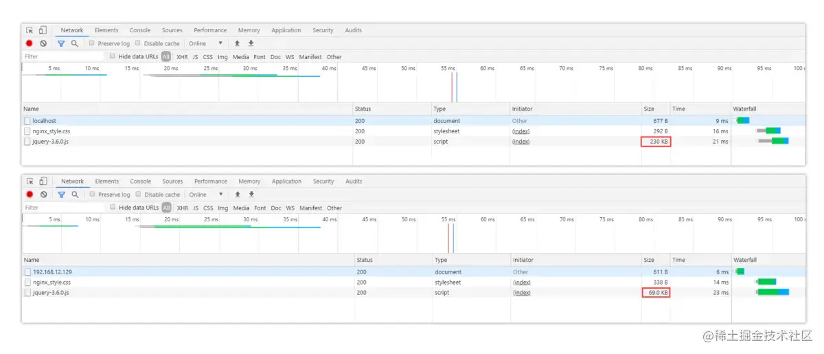824x354 pixels.
Task: Open Audits tab in lower panel
Action: click(x=354, y=181)
